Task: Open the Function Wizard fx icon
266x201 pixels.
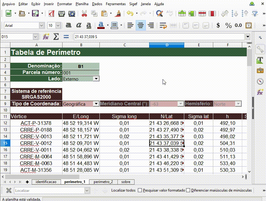Action: (x=46, y=37)
